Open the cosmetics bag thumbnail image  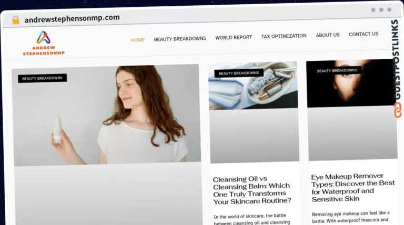coord(253,85)
